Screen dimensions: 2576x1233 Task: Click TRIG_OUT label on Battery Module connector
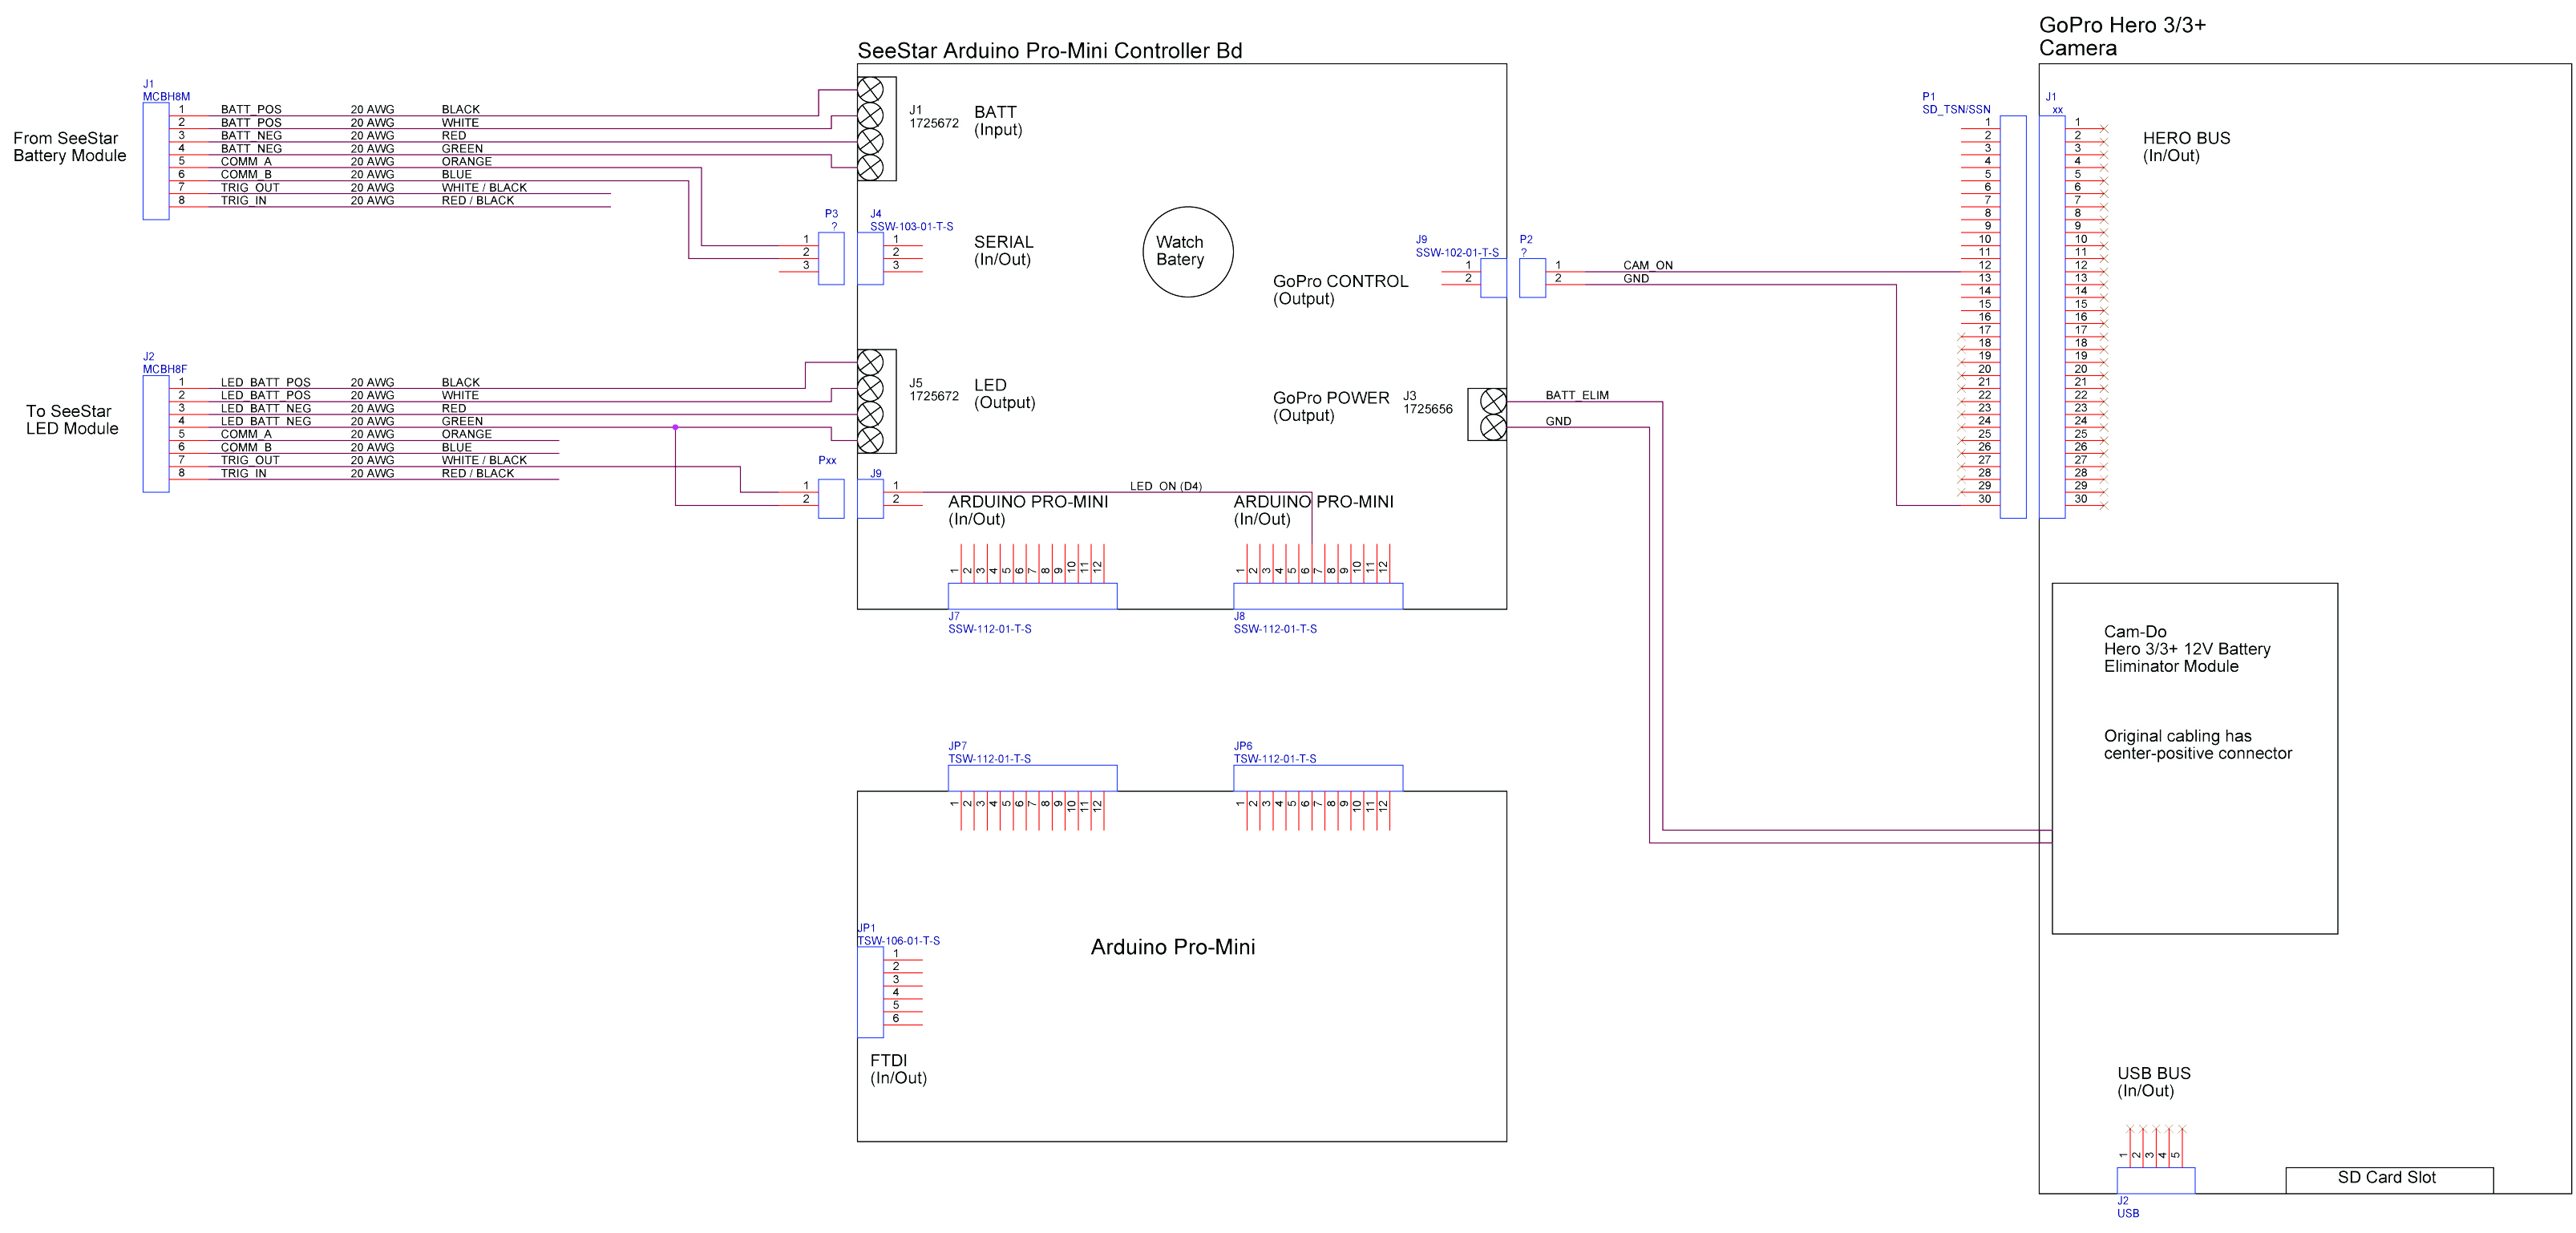coord(250,188)
